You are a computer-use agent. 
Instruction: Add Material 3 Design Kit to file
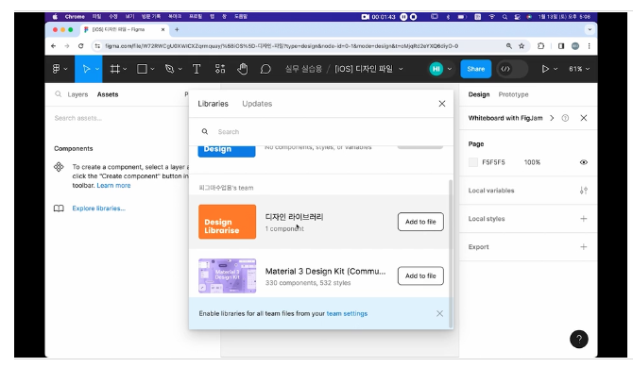(420, 275)
